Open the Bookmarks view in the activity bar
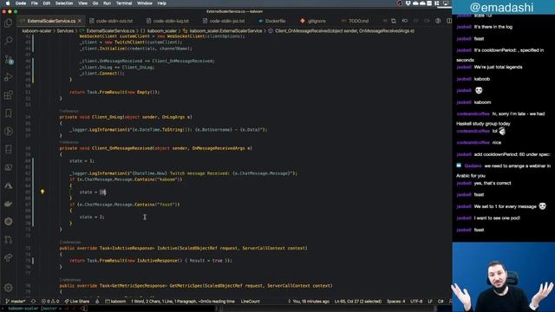 click(8, 114)
